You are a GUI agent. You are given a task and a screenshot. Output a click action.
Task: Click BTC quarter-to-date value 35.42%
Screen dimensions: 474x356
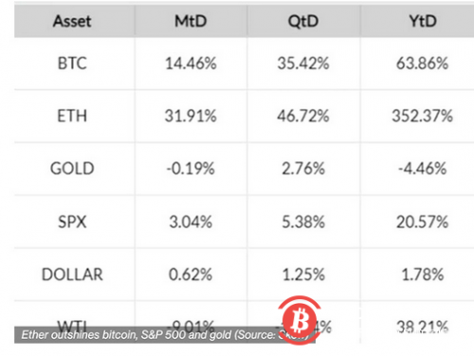(x=303, y=64)
